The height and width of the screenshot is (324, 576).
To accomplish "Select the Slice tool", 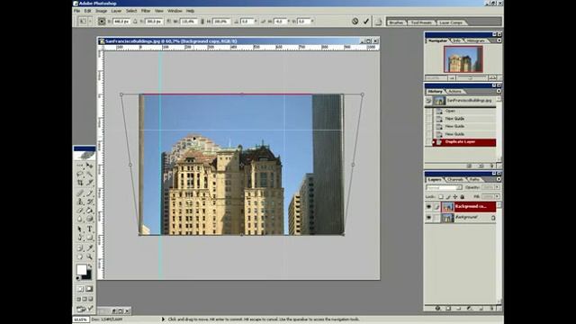I will coord(89,183).
